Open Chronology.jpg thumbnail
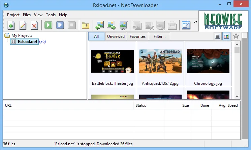Image resolution: width=251 pixels, height=150 pixels. (x=208, y=61)
